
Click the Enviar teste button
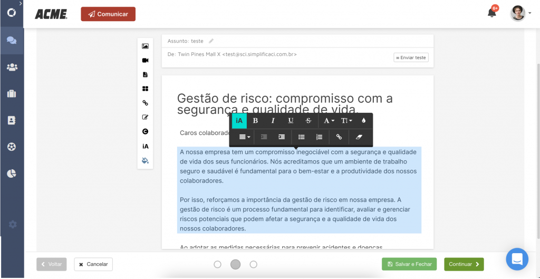click(x=411, y=57)
